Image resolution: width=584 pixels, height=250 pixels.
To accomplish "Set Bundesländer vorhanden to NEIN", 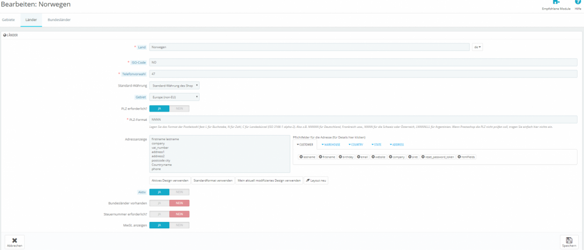I will pos(179,203).
